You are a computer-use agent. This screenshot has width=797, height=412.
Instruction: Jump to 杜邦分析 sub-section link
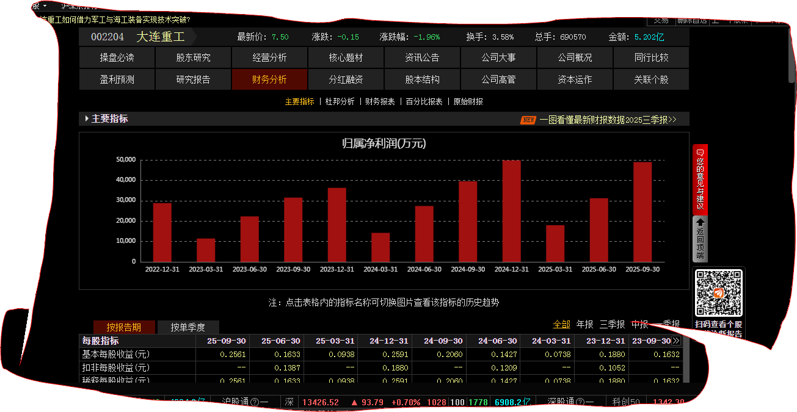pos(340,102)
